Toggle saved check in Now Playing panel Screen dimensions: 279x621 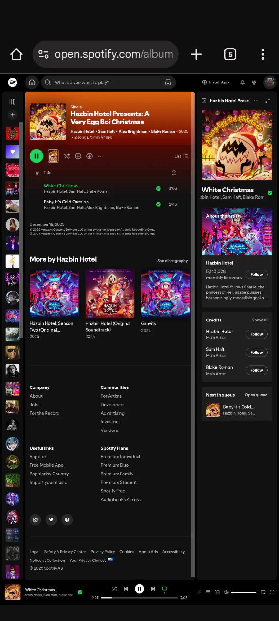click(270, 193)
